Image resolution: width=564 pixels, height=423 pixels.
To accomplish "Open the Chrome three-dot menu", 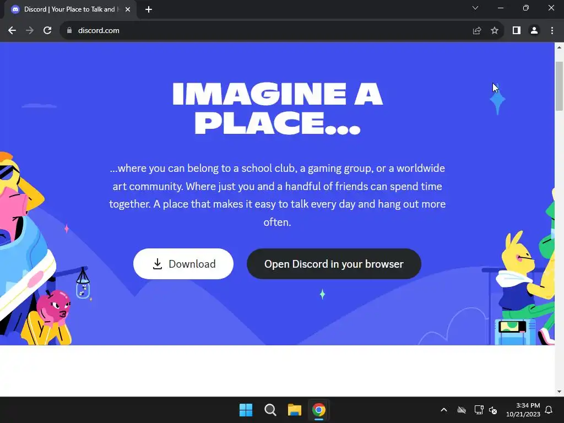I will pos(552,31).
